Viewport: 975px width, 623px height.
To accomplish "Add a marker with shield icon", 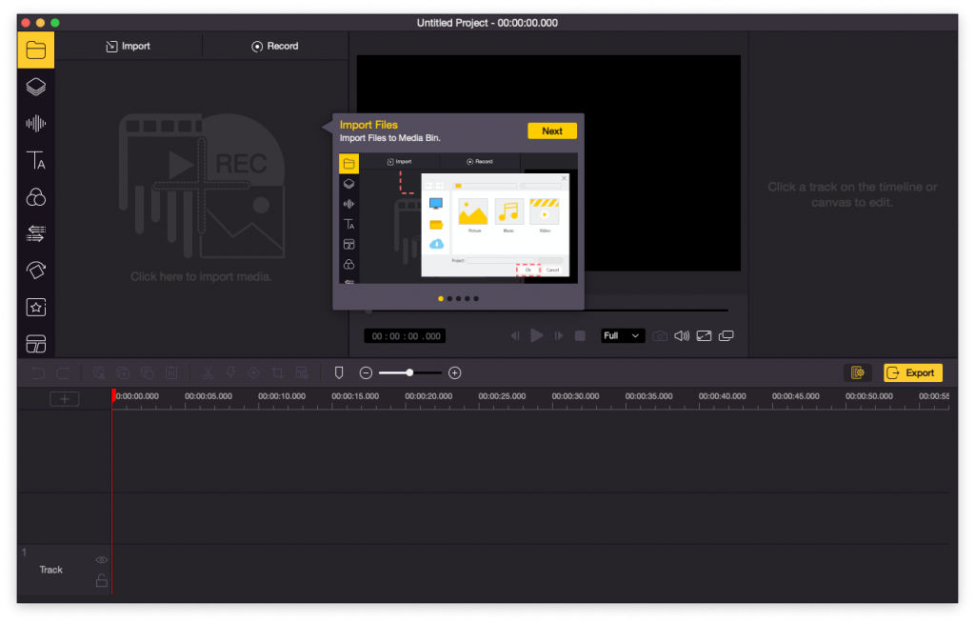I will point(339,372).
